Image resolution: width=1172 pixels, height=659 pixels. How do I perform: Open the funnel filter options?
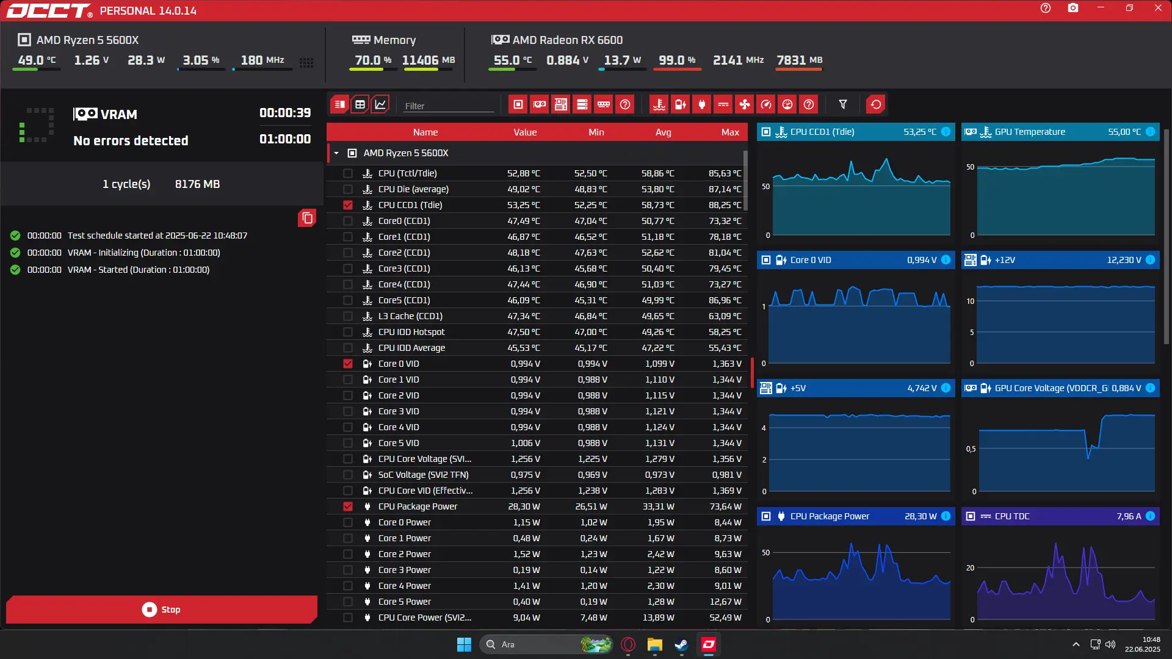pos(843,104)
